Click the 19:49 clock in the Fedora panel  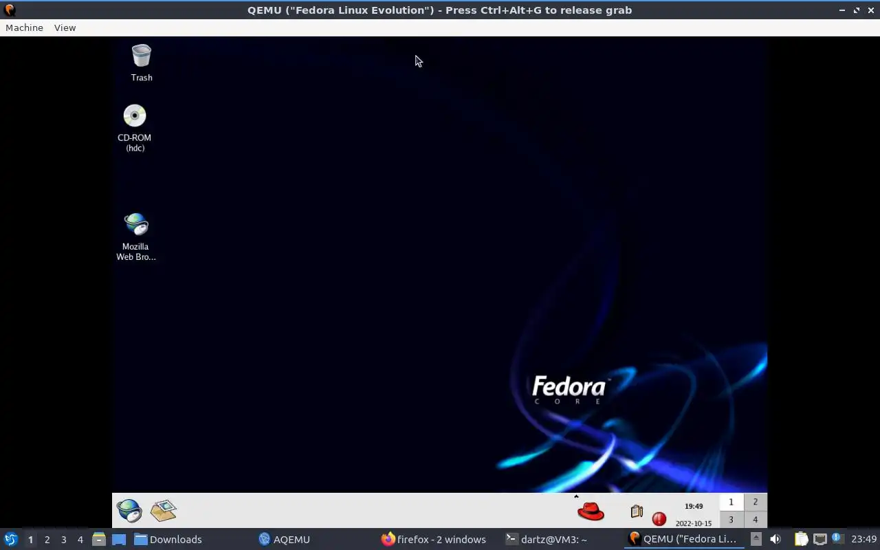click(694, 506)
